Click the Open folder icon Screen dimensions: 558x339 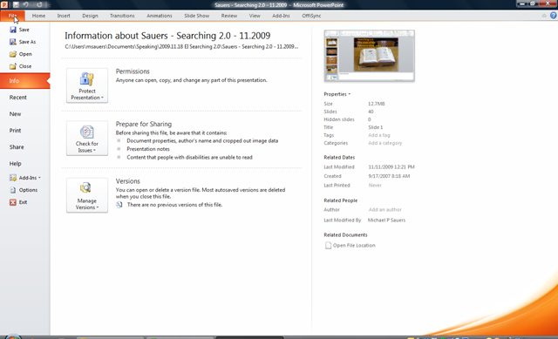pyautogui.click(x=13, y=54)
